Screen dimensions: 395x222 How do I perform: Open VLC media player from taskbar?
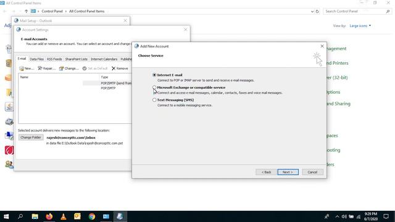63,216
